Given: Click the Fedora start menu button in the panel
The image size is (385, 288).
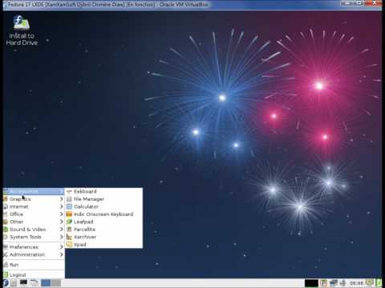Looking at the screenshot, I should pyautogui.click(x=6, y=283).
